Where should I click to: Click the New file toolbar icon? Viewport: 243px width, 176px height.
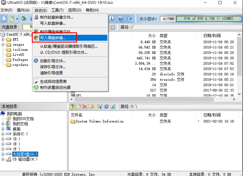click(x=5, y=19)
